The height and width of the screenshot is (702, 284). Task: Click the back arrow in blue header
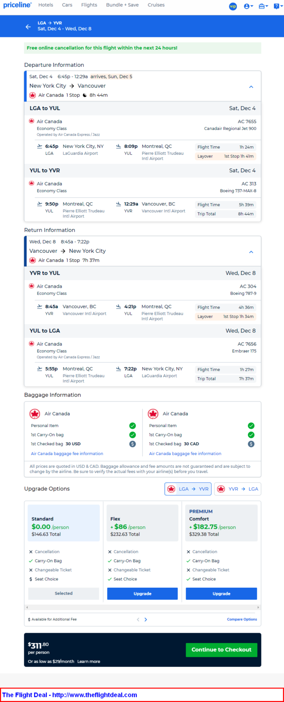28,27
